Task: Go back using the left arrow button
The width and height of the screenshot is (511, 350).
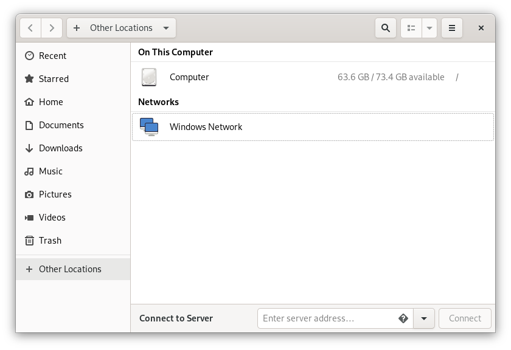Action: (x=30, y=28)
